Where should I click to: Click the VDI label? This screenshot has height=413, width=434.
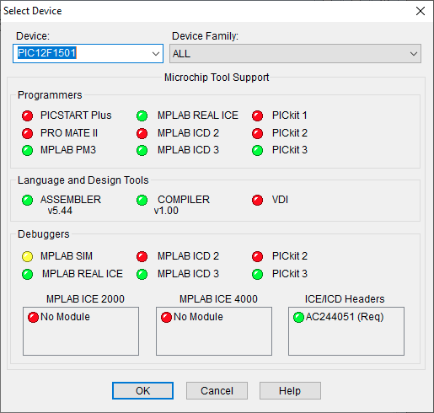[x=280, y=200]
